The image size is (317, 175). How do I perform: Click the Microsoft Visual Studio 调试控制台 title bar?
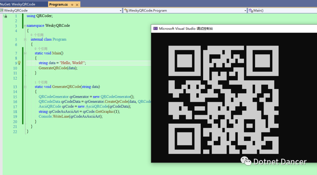pos(234,28)
